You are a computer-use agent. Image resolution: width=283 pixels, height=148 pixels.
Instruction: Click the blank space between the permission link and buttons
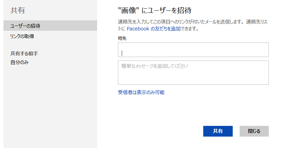coord(193,110)
